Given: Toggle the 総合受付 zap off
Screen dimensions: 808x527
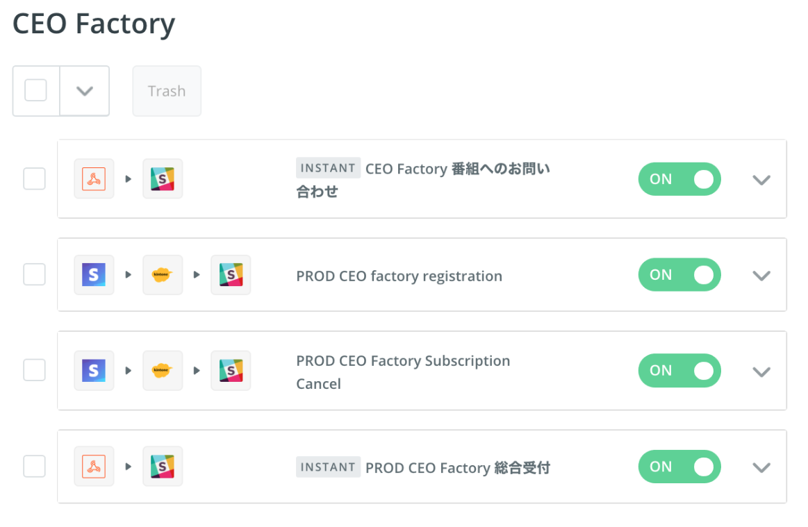Looking at the screenshot, I should pos(679,466).
